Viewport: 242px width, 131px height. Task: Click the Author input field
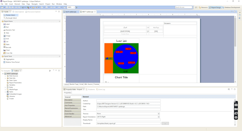128,101
